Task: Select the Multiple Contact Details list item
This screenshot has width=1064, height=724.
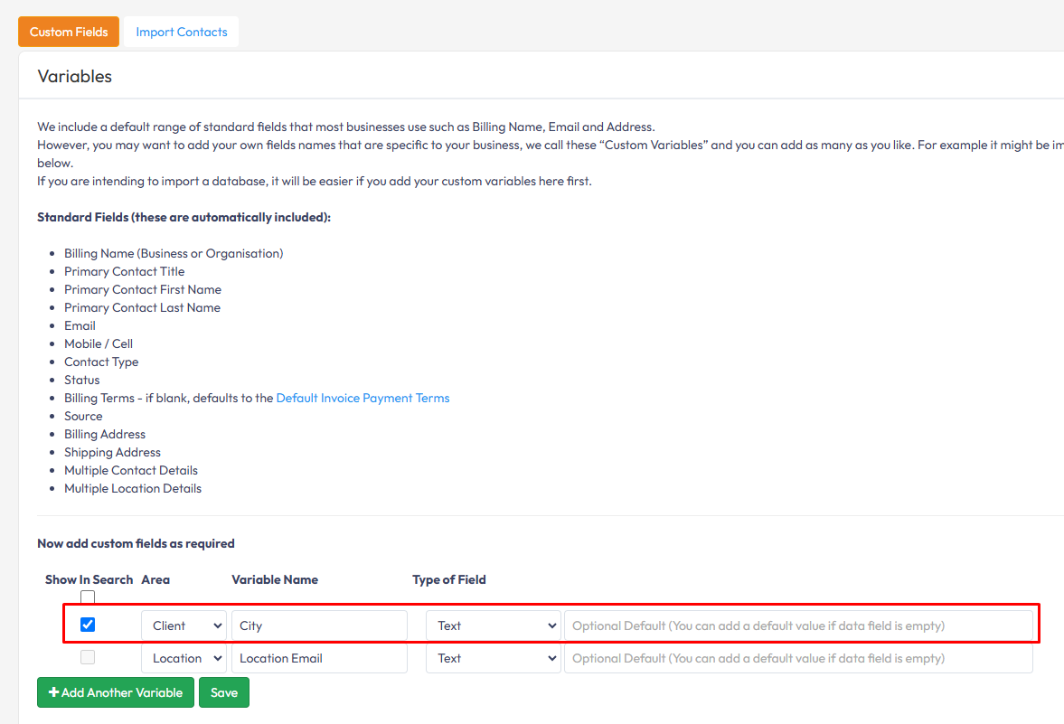Action: click(x=131, y=471)
